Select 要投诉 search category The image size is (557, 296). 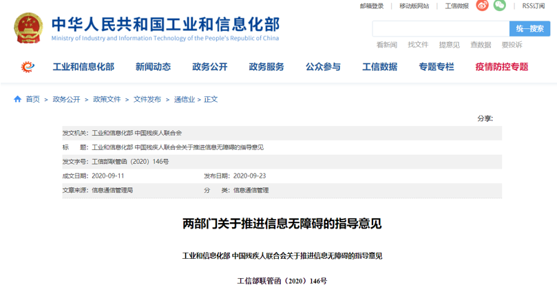pyautogui.click(x=512, y=45)
